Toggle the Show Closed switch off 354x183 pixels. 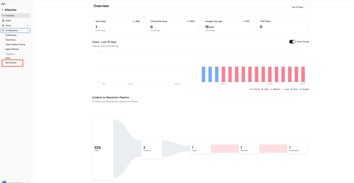[292, 42]
